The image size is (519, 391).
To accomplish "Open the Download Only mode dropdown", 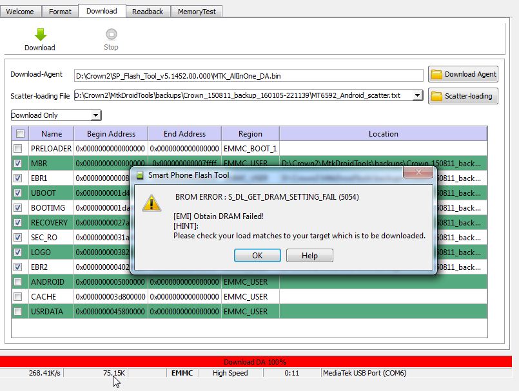I will coord(95,115).
